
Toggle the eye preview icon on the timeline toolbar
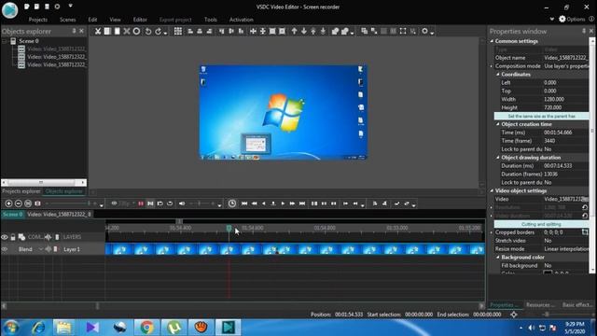click(x=114, y=203)
